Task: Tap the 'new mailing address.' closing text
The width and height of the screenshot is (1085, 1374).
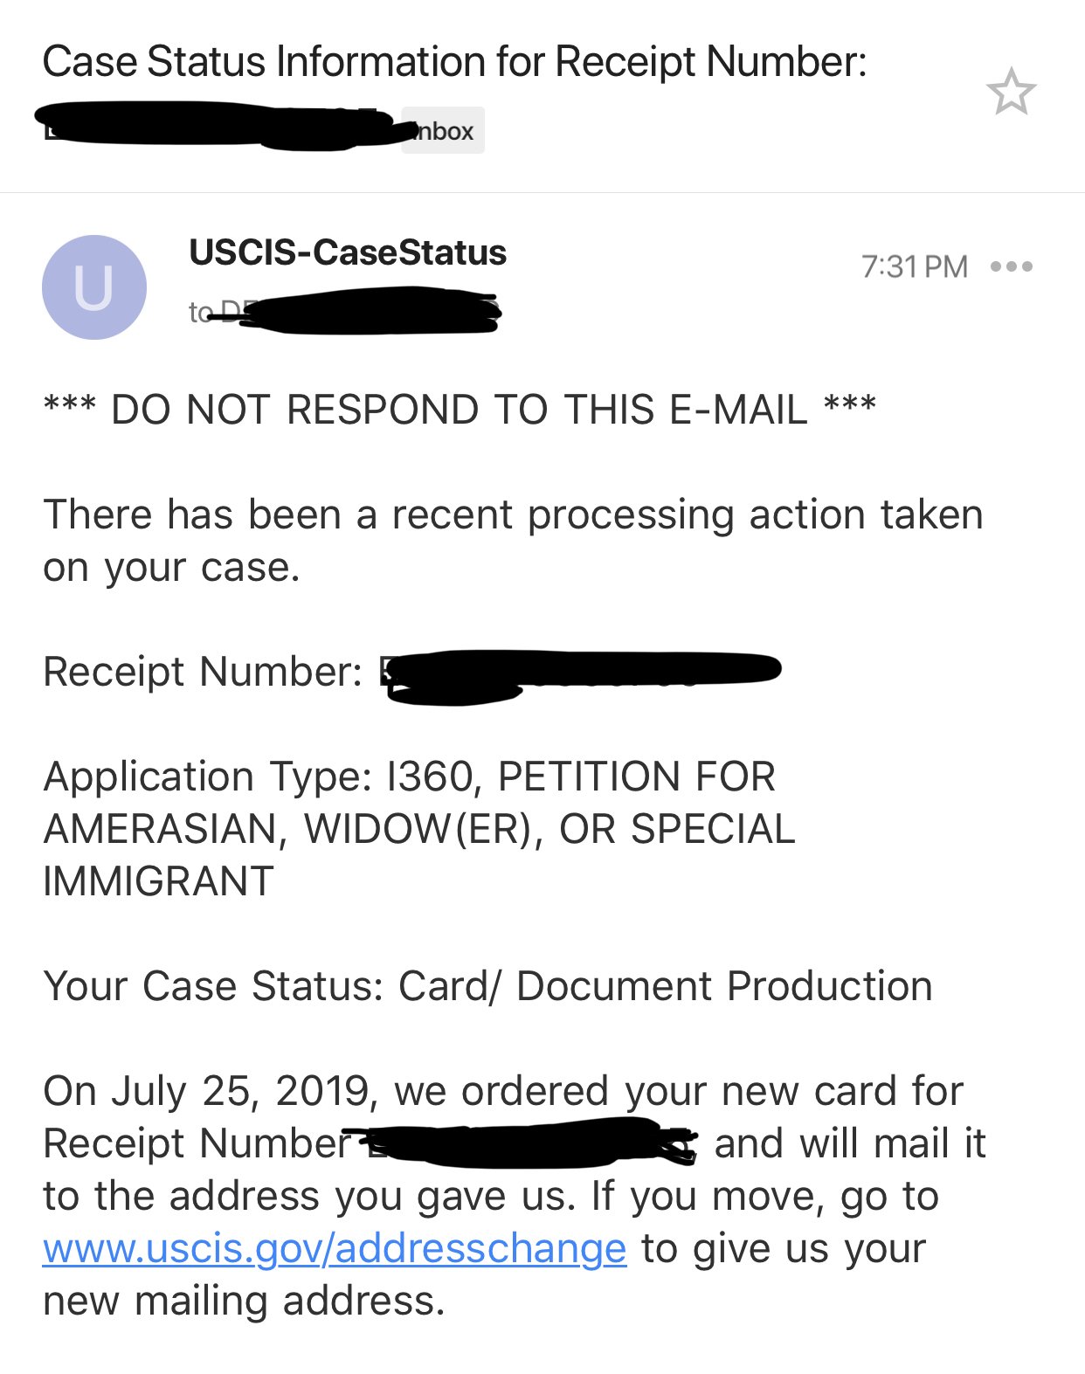Action: click(245, 1301)
